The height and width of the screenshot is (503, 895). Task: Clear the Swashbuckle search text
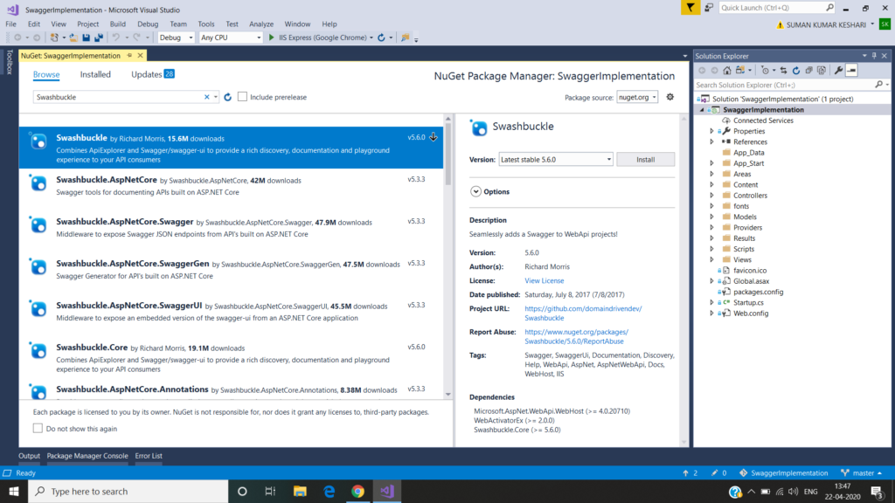click(206, 97)
